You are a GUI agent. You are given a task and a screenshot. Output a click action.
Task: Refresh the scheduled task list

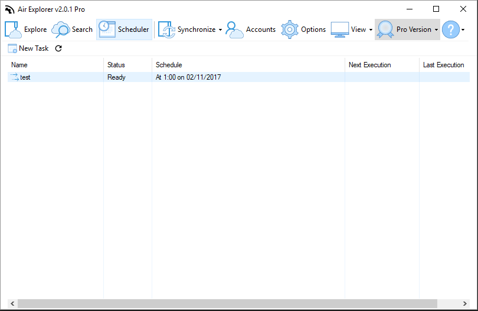pos(58,48)
